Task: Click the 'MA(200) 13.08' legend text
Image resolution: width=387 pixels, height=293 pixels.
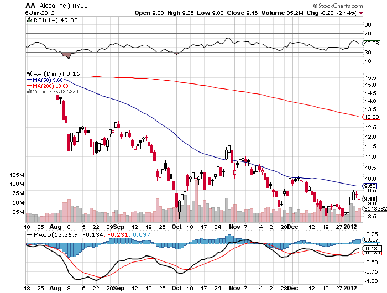Action: pos(50,86)
